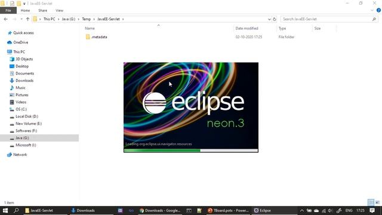Open the File menu
The height and width of the screenshot is (215, 382).
click(x=8, y=11)
